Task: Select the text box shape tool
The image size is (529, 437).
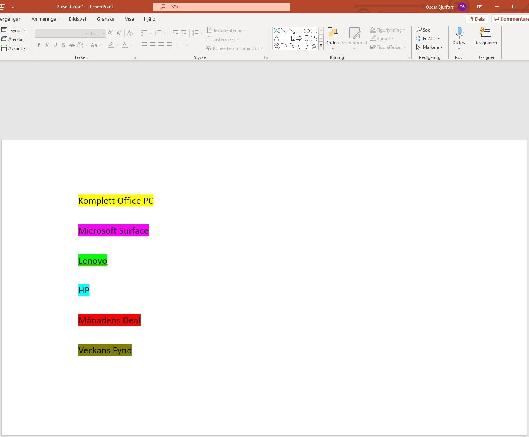Action: coord(277,31)
